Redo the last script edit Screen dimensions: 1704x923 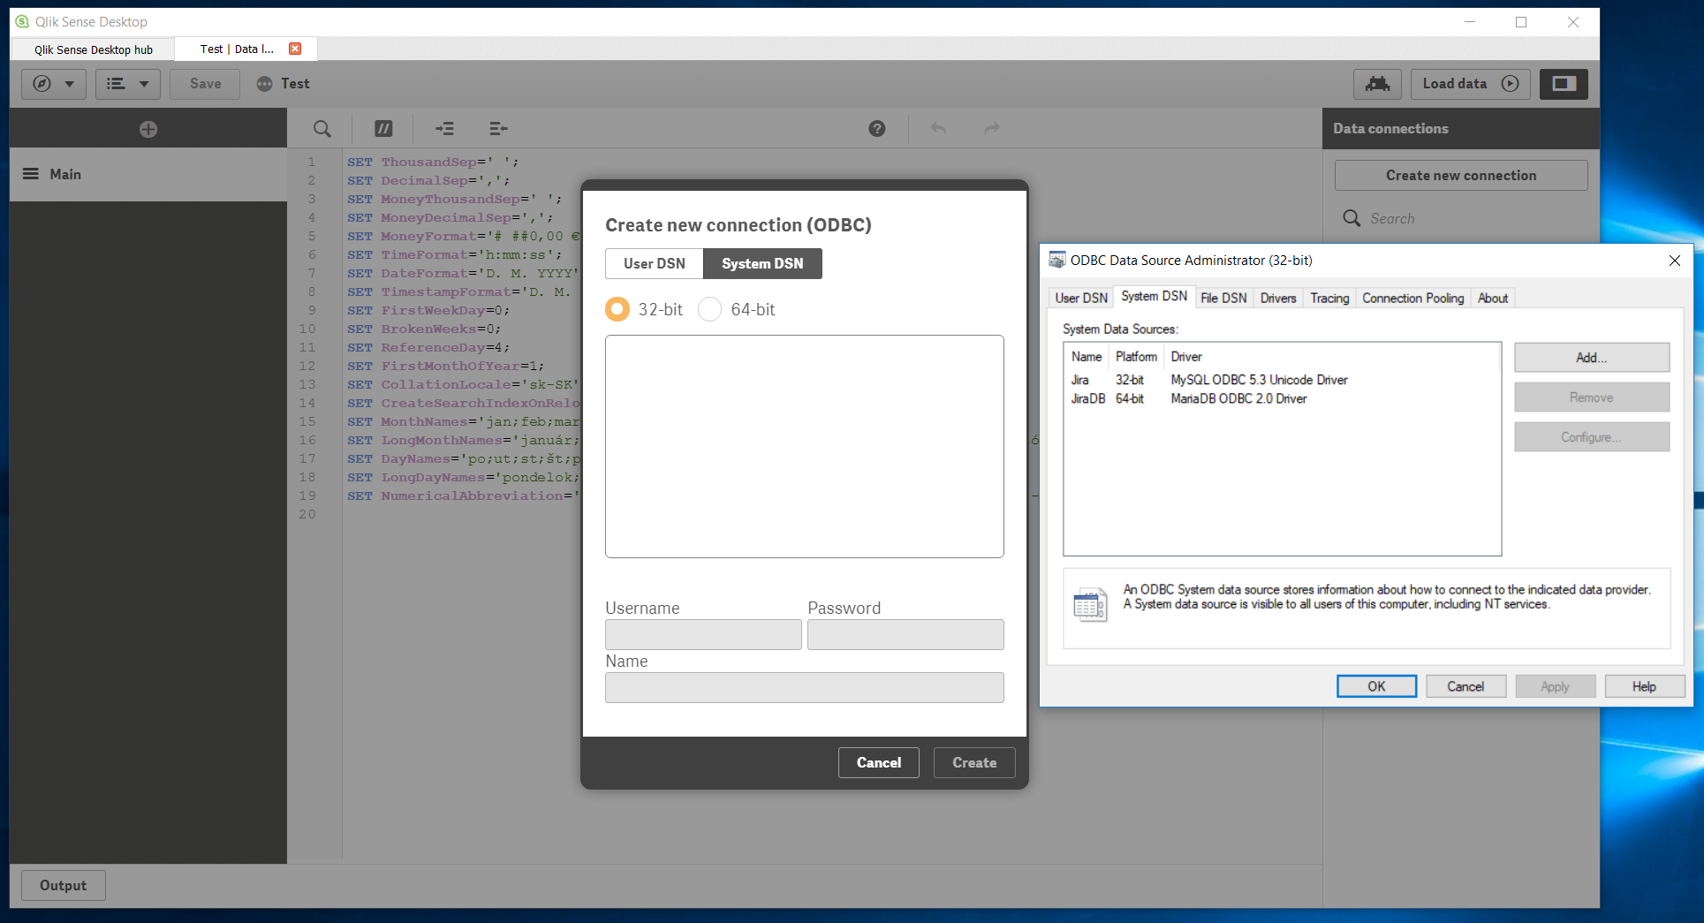[x=992, y=129]
